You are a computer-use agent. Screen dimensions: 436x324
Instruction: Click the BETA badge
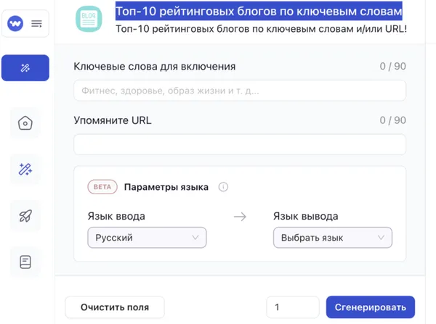point(102,187)
